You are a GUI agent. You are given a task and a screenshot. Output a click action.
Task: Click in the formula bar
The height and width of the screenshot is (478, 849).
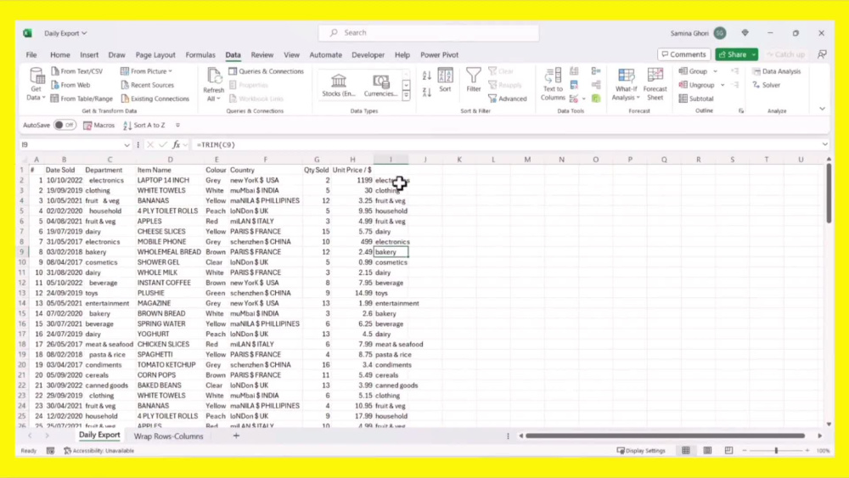[506, 144]
